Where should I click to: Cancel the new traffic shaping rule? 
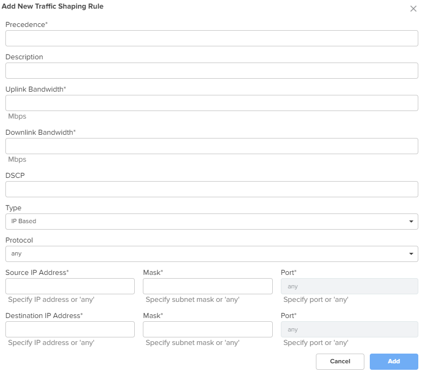(340, 362)
